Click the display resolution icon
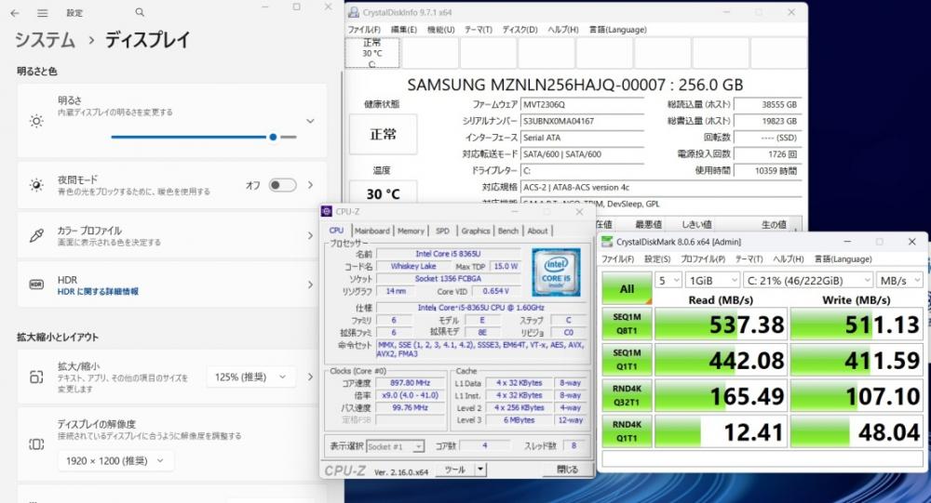The width and height of the screenshot is (931, 503). tap(36, 444)
